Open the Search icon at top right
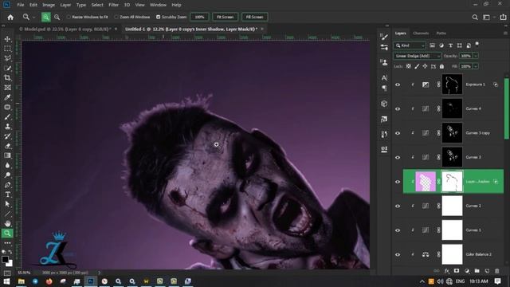510x287 pixels. (x=475, y=18)
